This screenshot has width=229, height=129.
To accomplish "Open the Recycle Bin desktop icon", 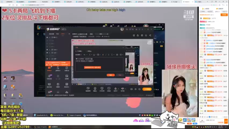I will click(x=5, y=104).
